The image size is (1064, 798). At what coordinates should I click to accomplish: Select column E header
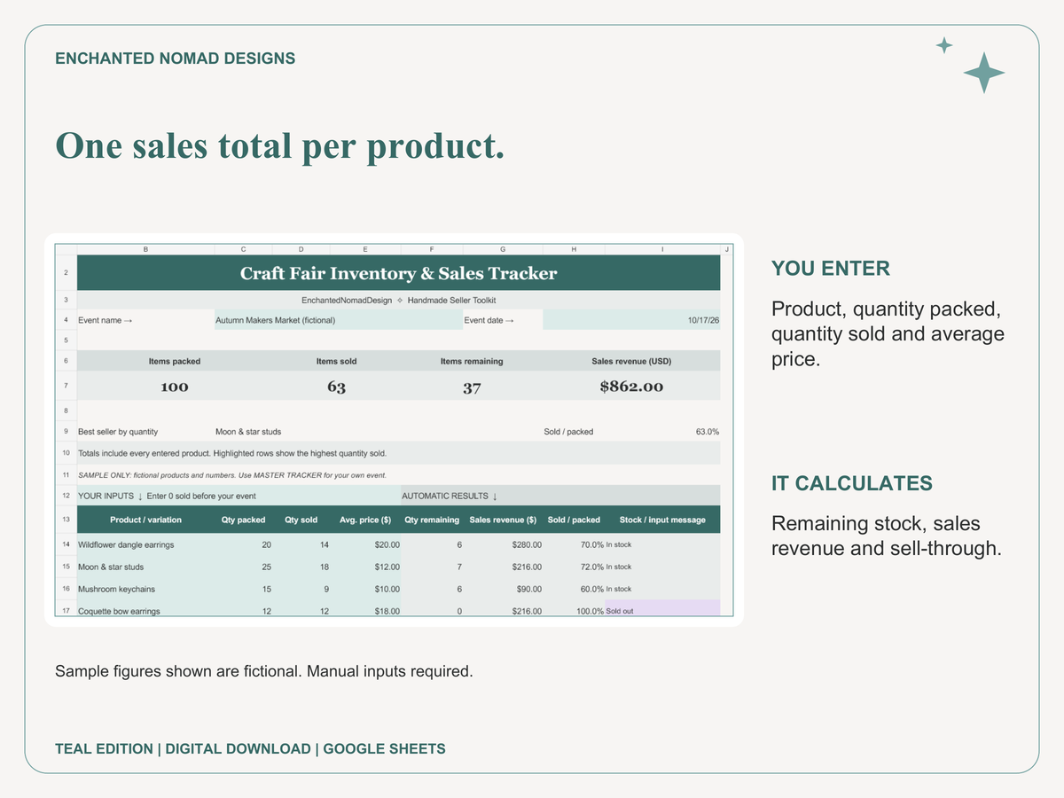365,249
